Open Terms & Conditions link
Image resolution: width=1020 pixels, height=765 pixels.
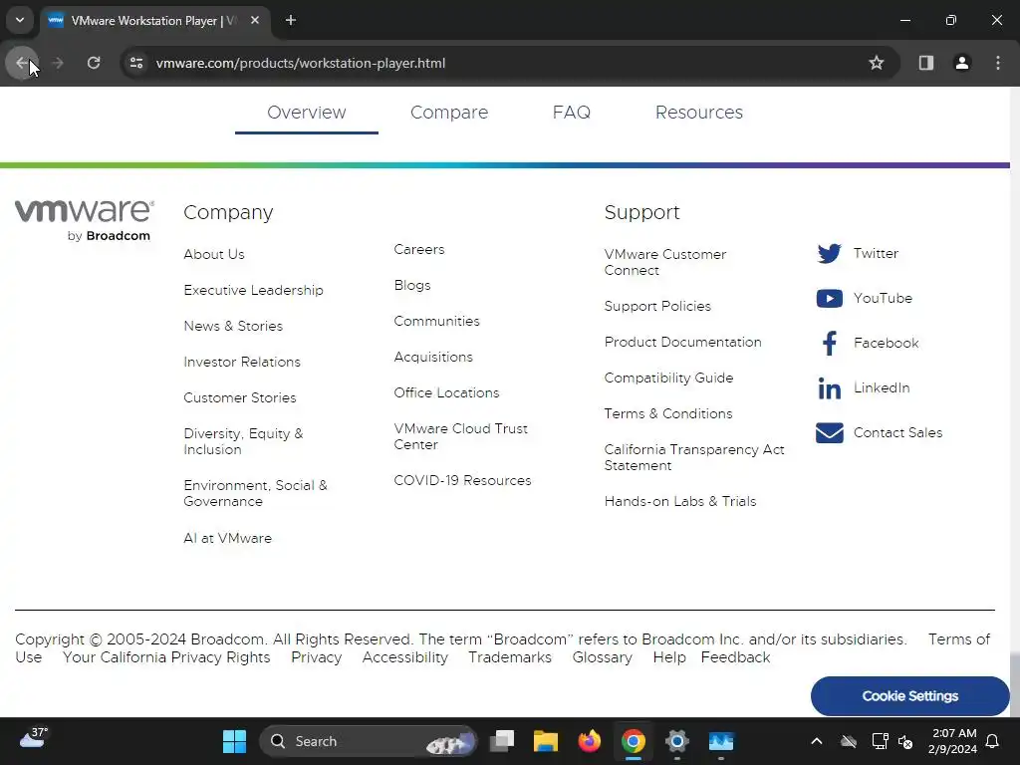pos(668,413)
